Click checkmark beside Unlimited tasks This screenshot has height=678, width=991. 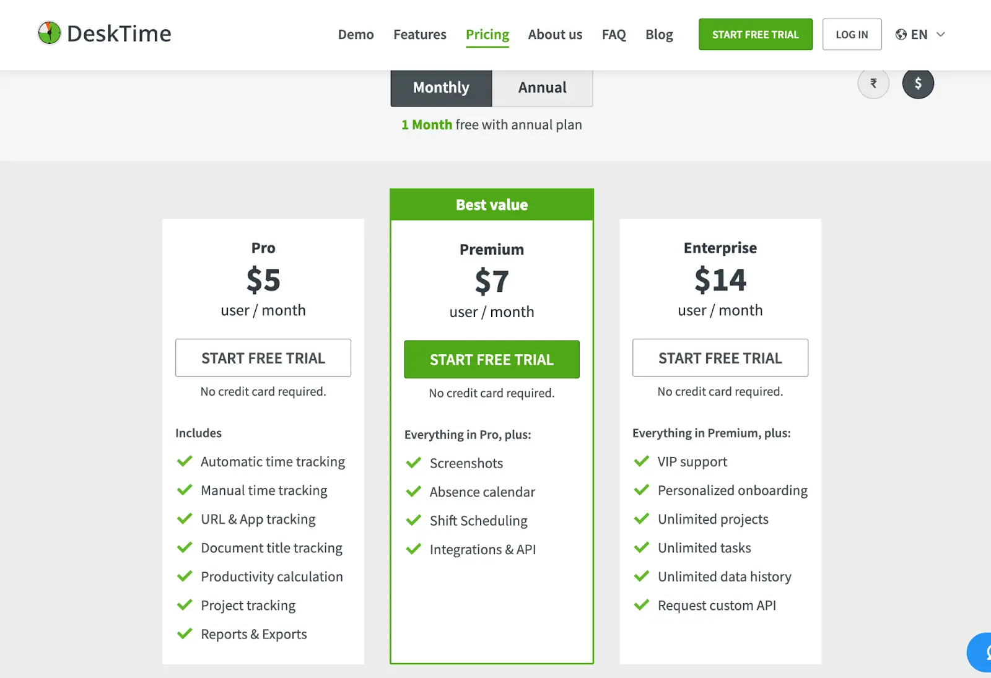pos(642,547)
